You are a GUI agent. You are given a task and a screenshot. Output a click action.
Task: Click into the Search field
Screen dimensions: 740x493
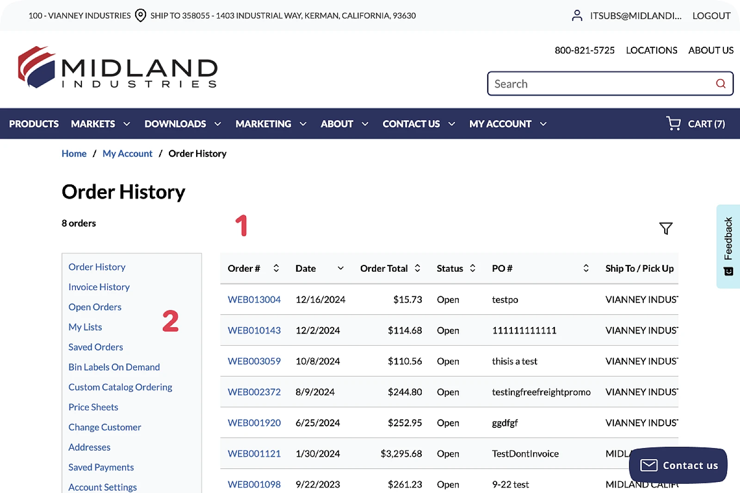pyautogui.click(x=601, y=84)
